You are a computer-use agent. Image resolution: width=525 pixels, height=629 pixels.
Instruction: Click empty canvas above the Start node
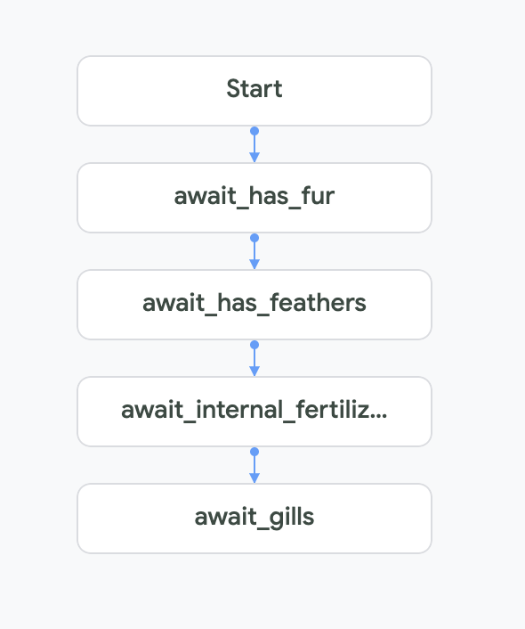[254, 26]
